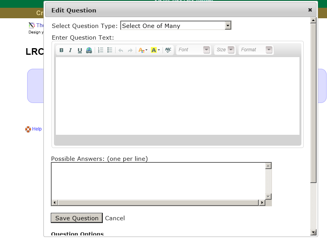327x249 pixels.
Task: Close the Edit Question dialog
Action: tap(310, 10)
